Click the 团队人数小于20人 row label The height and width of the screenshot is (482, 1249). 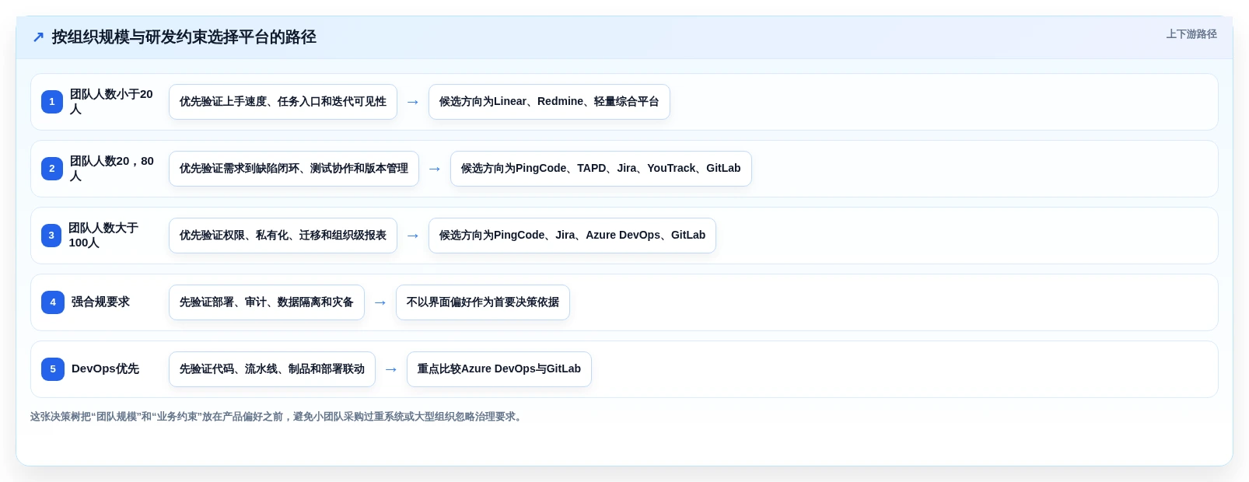coord(112,102)
